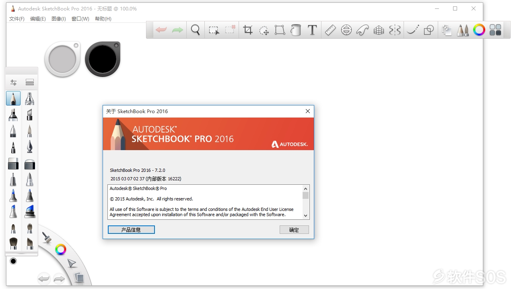Screen dimensions: 513x289
Task: Open the 帮助(H) menu
Action: point(103,19)
